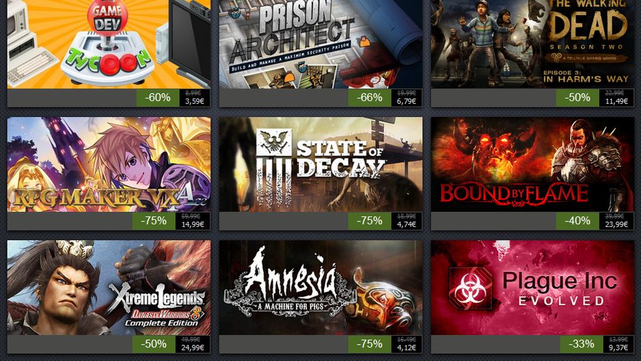Screen dimensions: 641x361
Task: Click the -60% discount badge
Action: (x=158, y=98)
